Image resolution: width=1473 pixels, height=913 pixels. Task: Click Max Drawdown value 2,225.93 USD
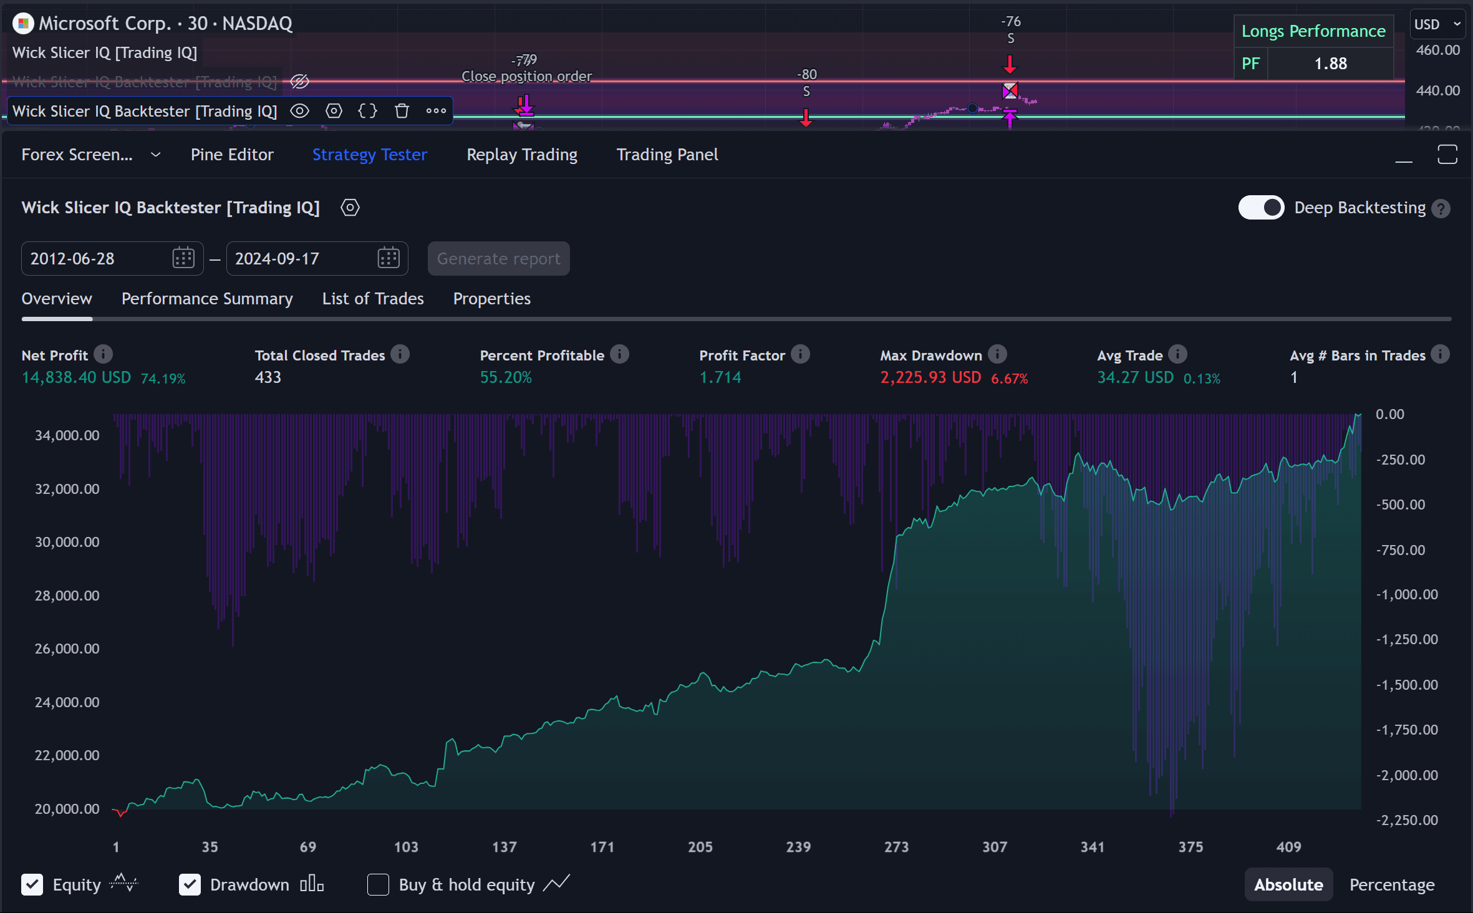(930, 377)
